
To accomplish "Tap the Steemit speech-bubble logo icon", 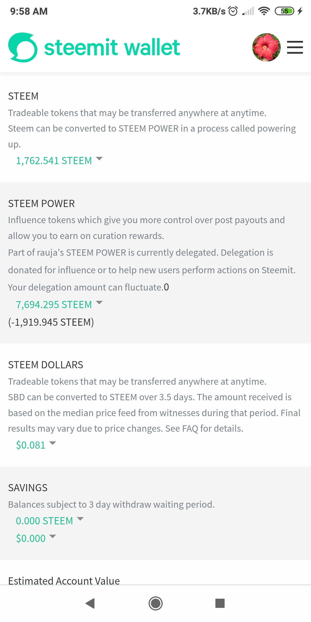I will click(23, 48).
